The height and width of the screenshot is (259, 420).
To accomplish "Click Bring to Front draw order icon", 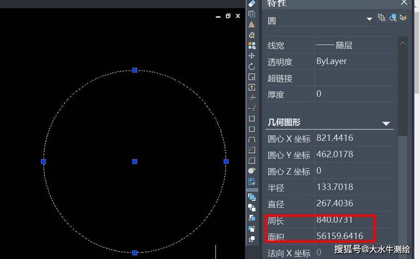I will point(252,197).
